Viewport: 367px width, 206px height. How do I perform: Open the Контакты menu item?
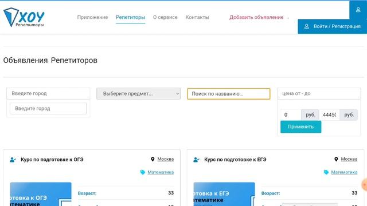click(x=197, y=17)
